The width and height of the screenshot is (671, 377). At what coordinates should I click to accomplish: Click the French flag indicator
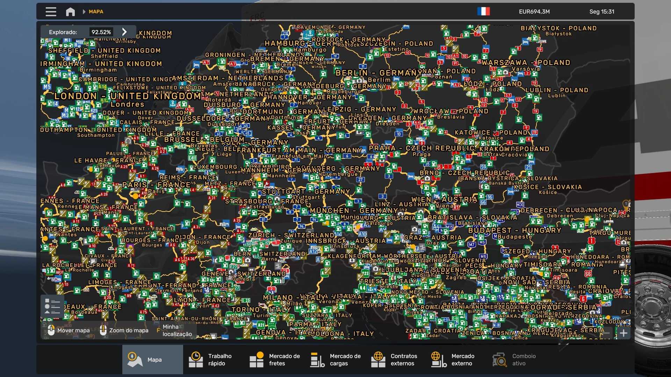tap(483, 12)
